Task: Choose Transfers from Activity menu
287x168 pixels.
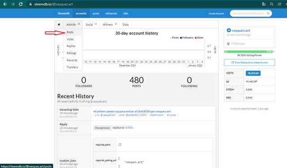Action: pos(73,67)
